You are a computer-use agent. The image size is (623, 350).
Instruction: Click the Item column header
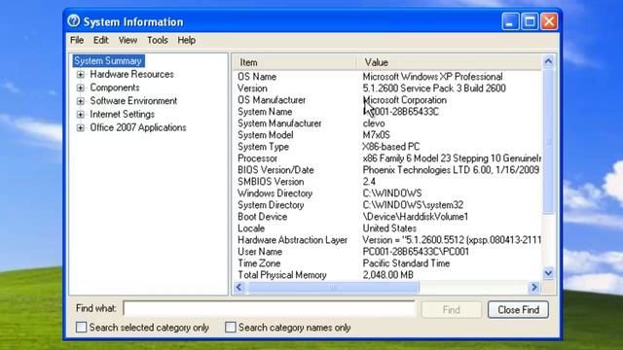coord(294,62)
